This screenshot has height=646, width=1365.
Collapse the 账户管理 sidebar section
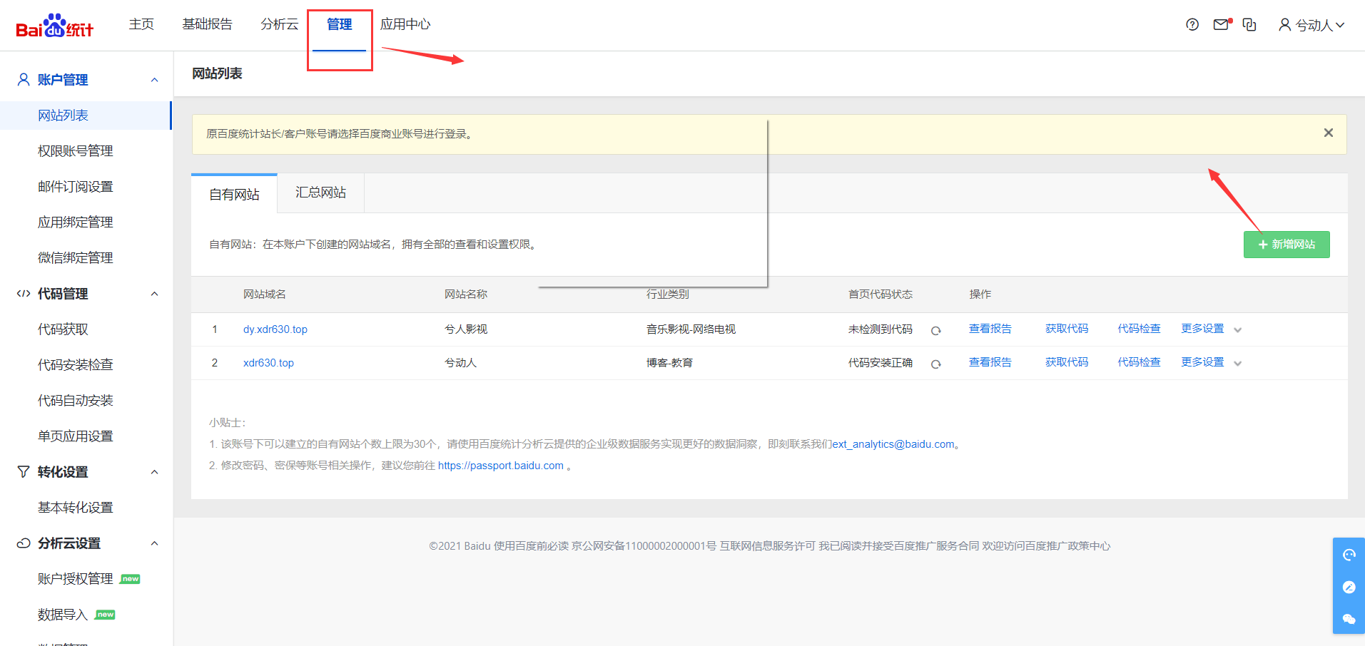click(x=155, y=80)
